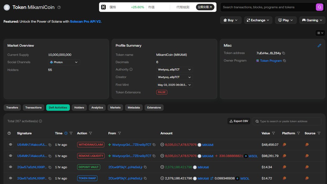Click Source icon in the $48,456.07 row
This screenshot has height=184, width=327.
tap(307, 145)
